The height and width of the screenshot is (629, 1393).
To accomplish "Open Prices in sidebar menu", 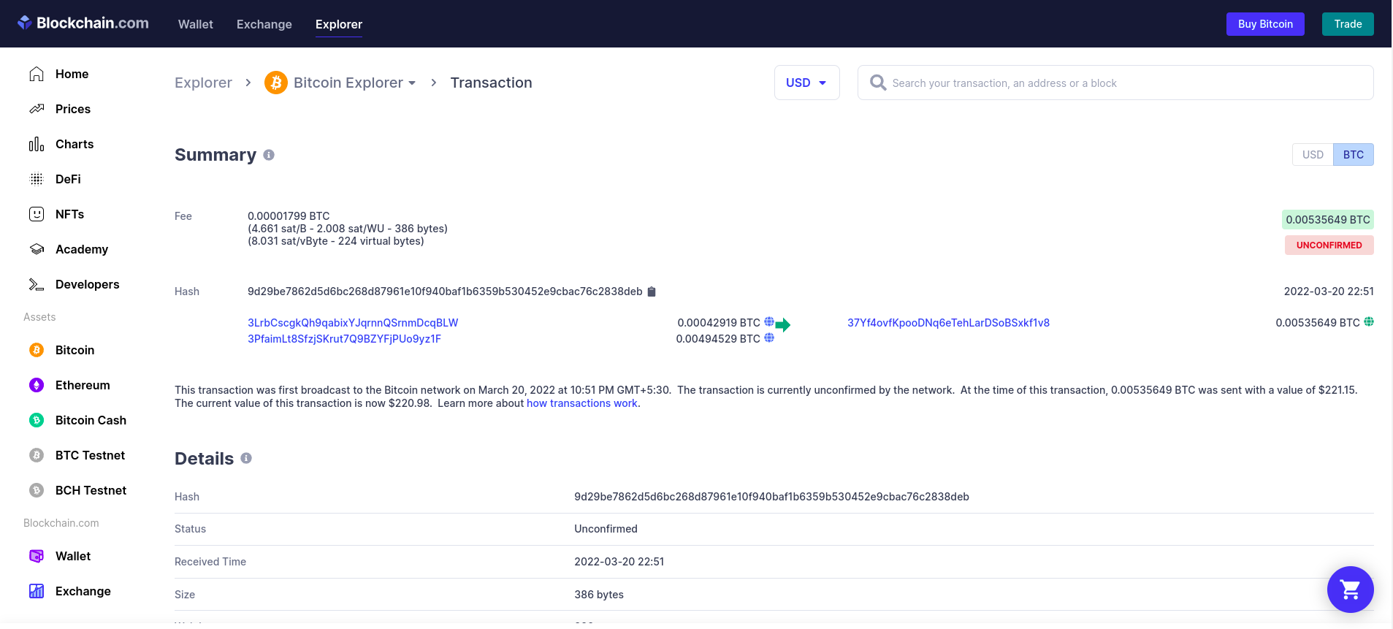I will [x=73, y=109].
